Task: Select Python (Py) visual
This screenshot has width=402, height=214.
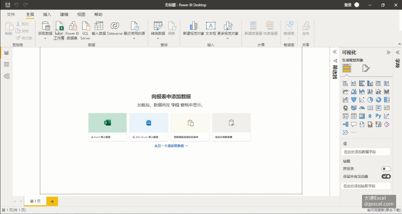Action: (x=378, y=116)
